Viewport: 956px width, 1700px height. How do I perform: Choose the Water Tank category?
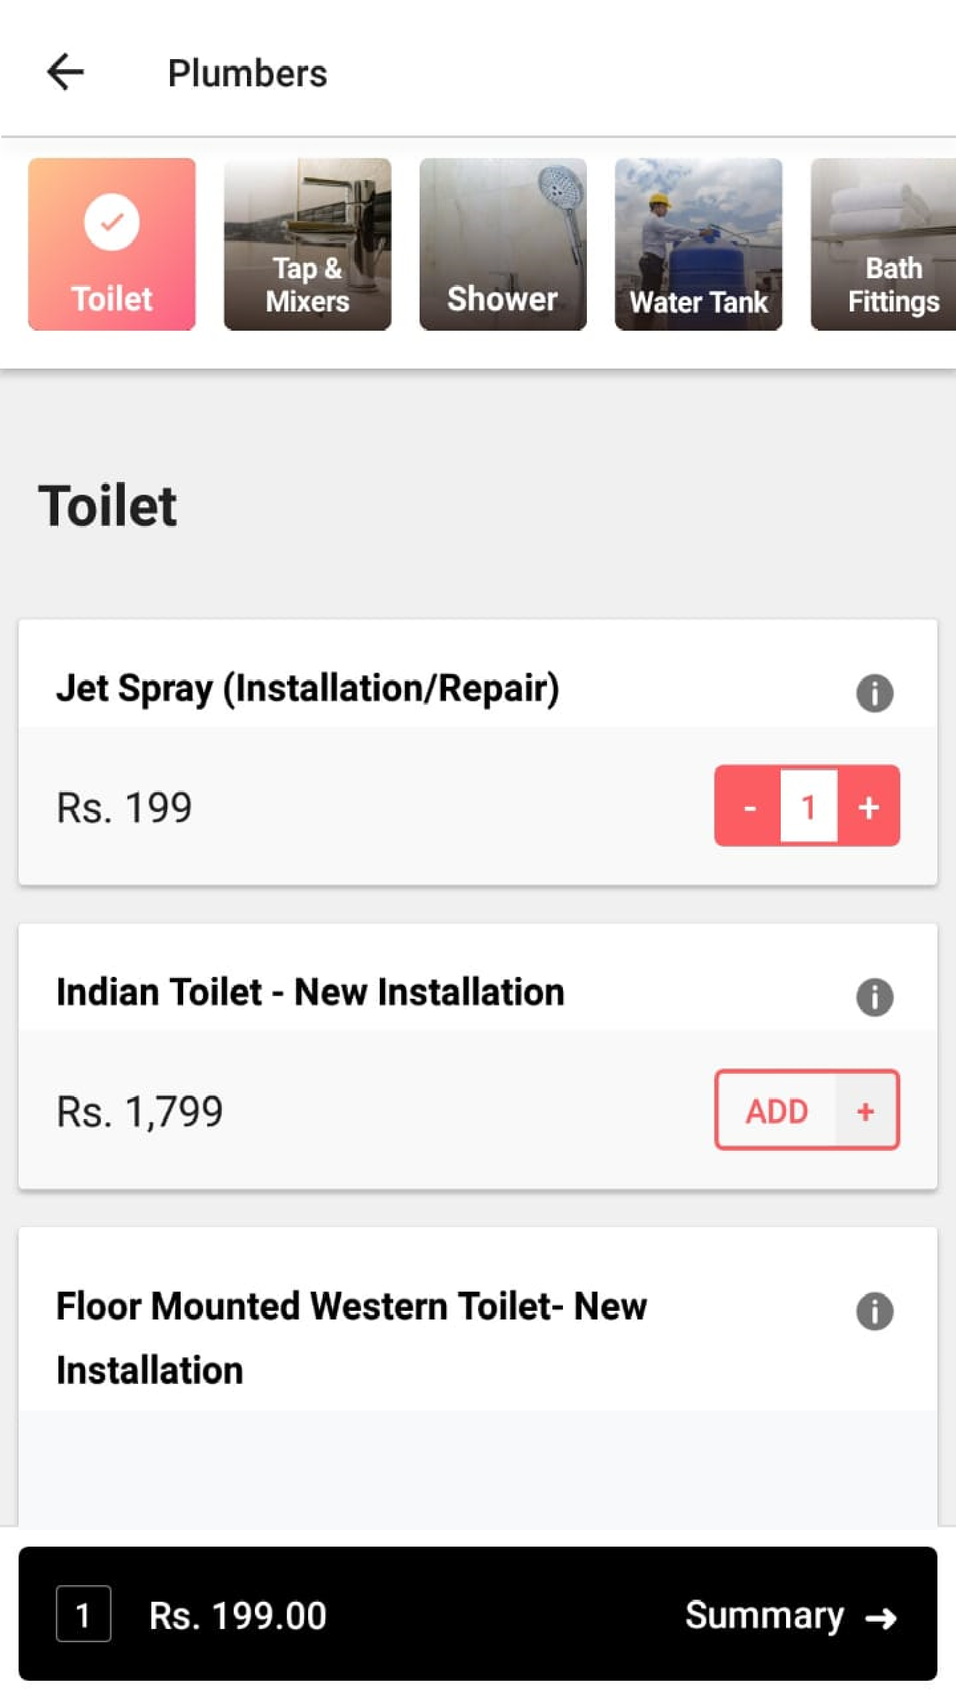pos(698,244)
